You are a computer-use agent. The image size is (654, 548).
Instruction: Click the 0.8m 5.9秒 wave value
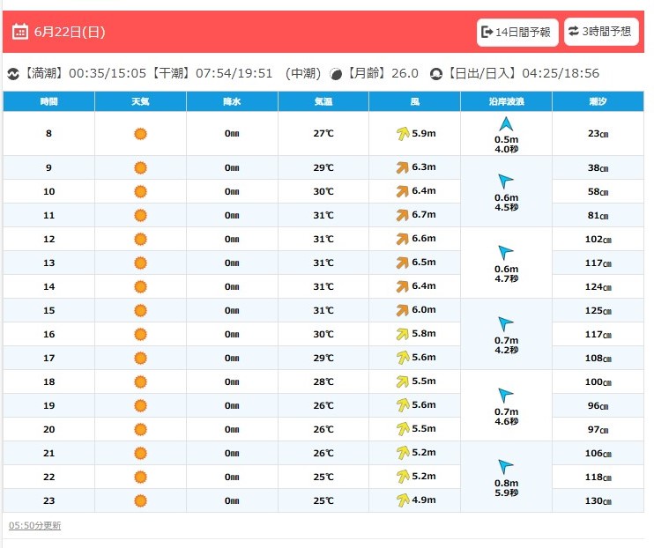(506, 487)
